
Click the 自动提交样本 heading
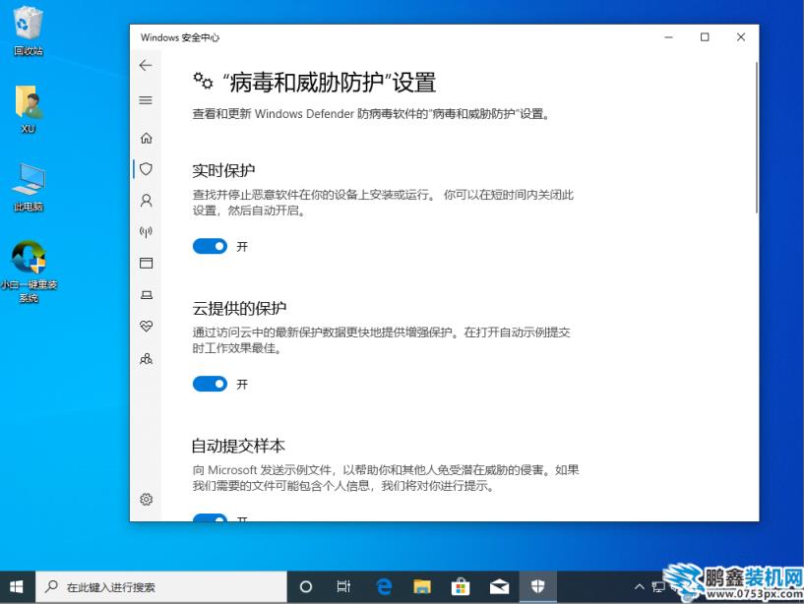coord(238,446)
